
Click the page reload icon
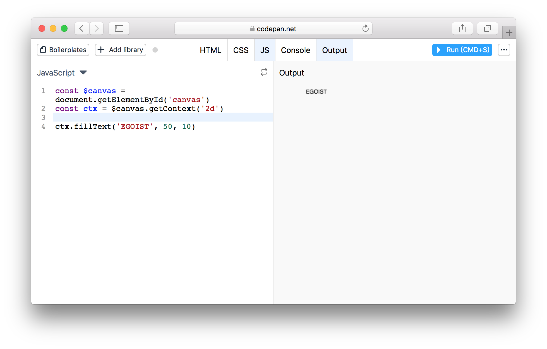coord(365,28)
